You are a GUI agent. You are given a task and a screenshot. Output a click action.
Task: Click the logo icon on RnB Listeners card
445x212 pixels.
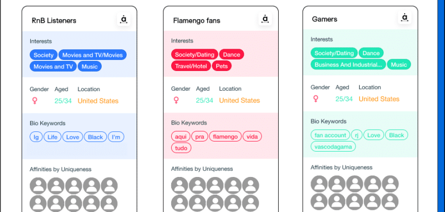click(124, 20)
